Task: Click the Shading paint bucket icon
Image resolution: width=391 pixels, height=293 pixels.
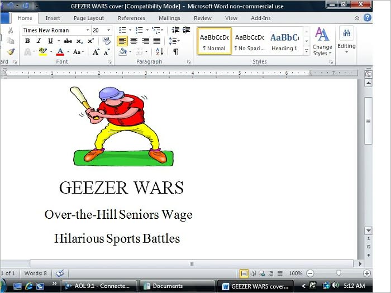Action: 123,52
